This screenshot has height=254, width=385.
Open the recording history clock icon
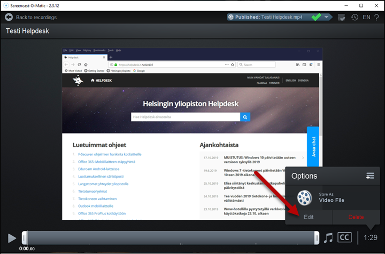[355, 17]
